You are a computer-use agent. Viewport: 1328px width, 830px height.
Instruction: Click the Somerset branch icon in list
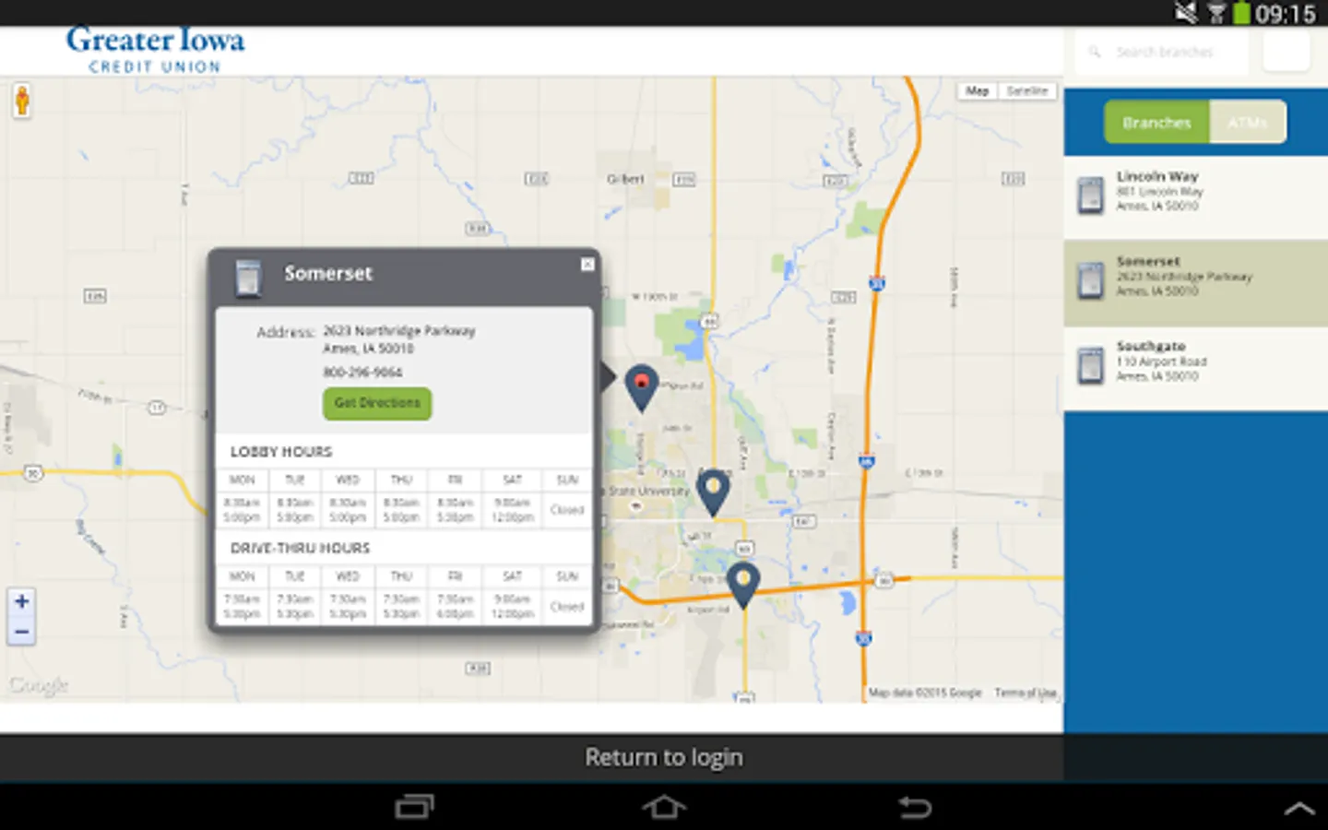1091,280
